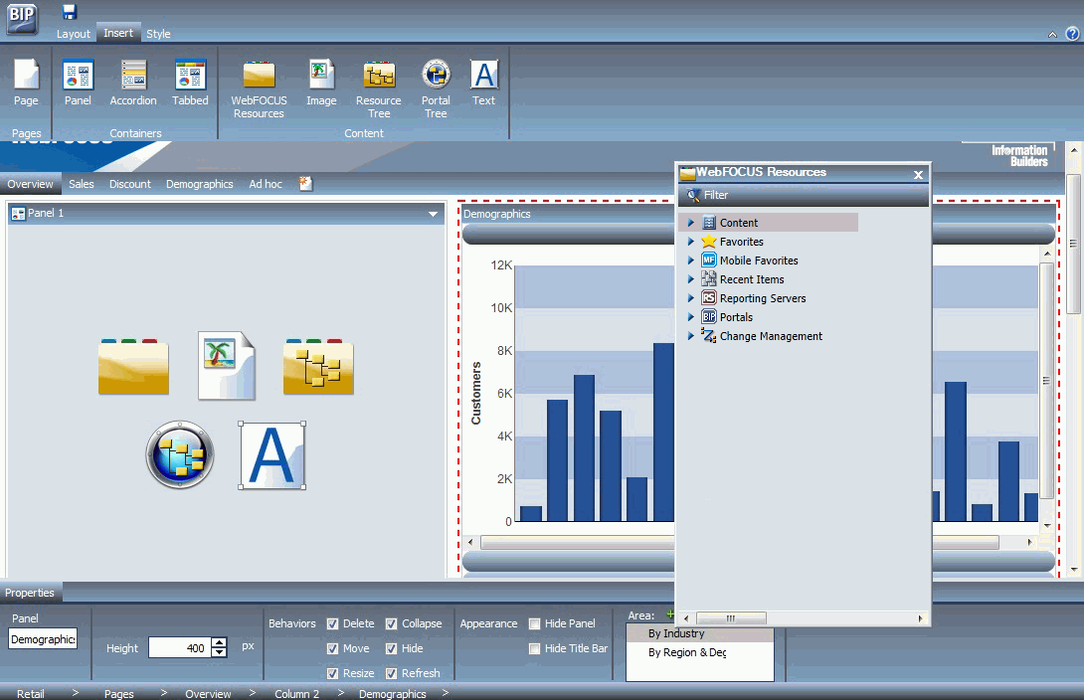Click Retail in the breadcrumb bar

pos(31,693)
